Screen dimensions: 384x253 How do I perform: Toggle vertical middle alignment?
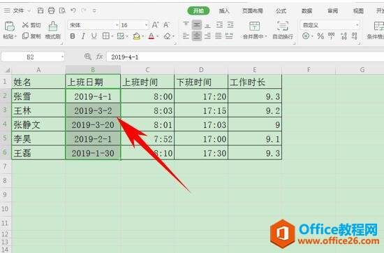tap(197, 24)
